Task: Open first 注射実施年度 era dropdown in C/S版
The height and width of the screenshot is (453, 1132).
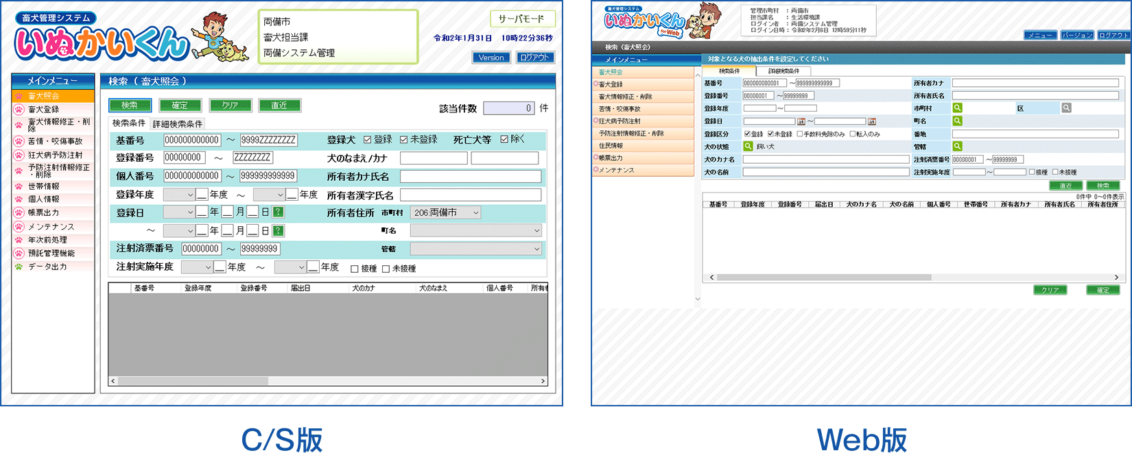Action: pos(197,267)
